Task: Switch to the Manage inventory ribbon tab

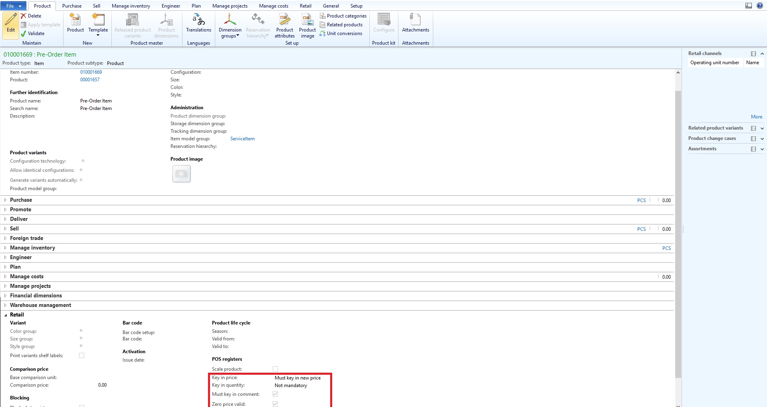Action: (131, 6)
